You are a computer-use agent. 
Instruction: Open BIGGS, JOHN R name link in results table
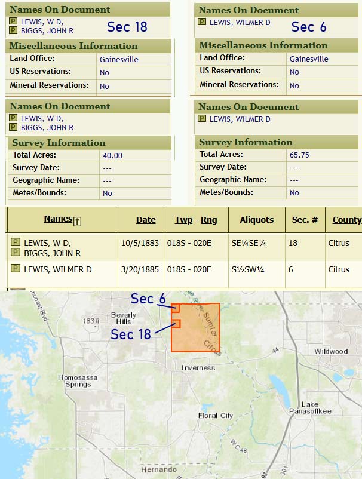[x=53, y=253]
